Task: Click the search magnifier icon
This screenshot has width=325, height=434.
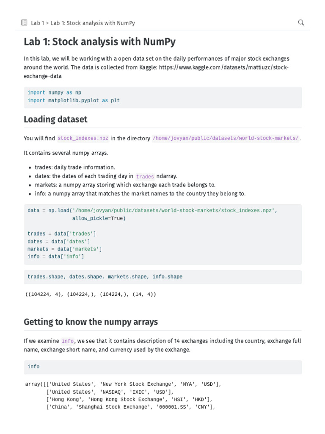Action: pyautogui.click(x=301, y=23)
